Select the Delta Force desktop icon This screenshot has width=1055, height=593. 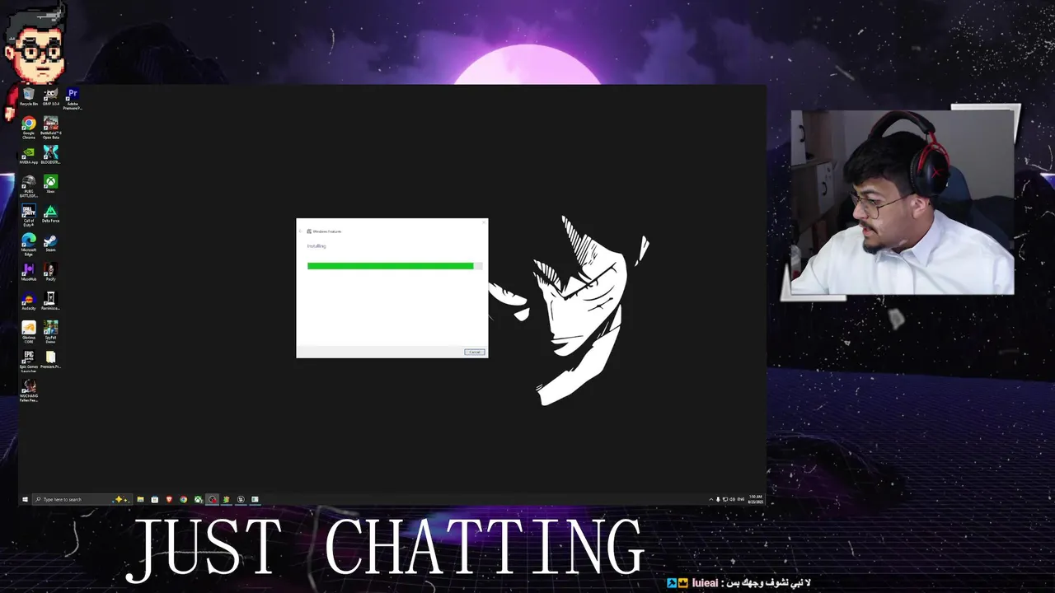pyautogui.click(x=51, y=213)
